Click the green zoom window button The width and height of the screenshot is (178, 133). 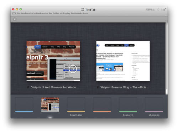click(21, 9)
